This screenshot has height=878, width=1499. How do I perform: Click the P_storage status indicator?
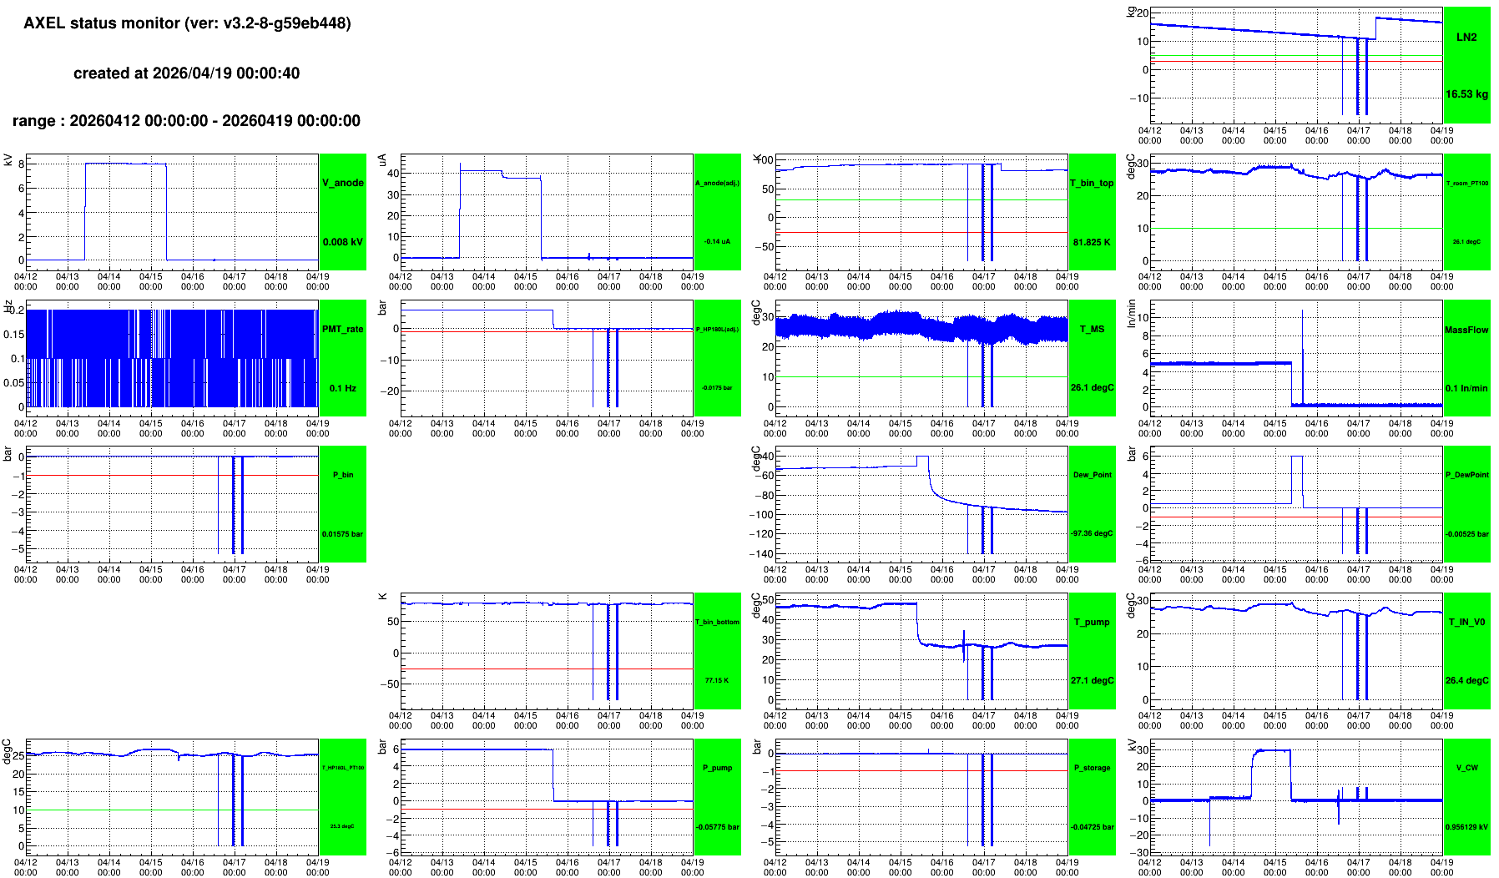(x=1092, y=797)
